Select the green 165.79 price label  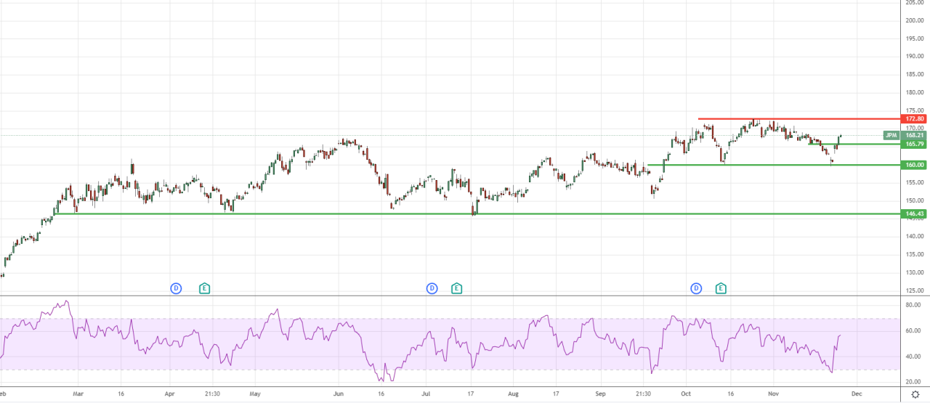[914, 144]
